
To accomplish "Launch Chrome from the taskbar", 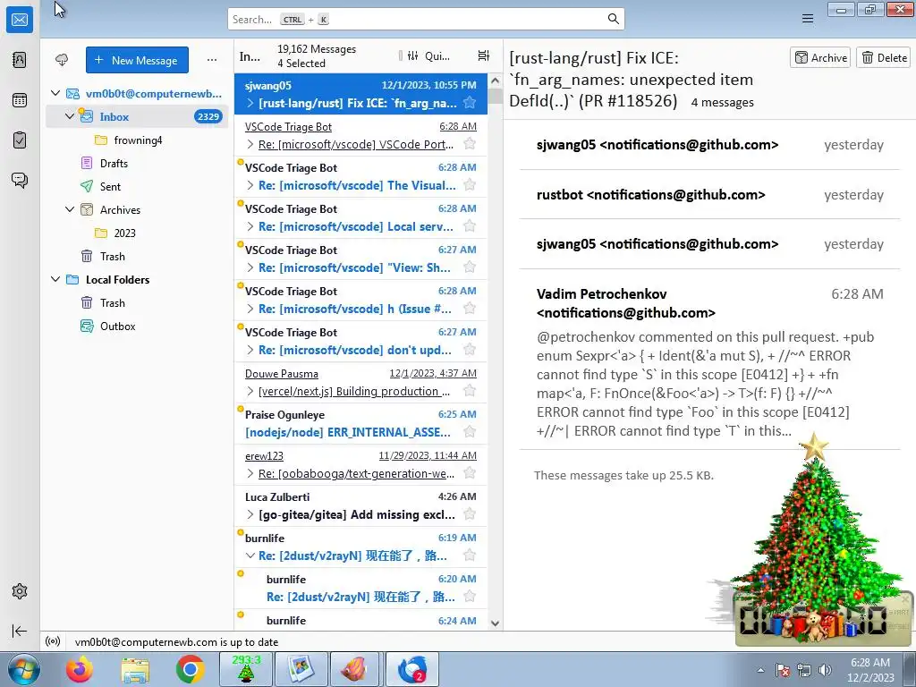I will pos(190,669).
